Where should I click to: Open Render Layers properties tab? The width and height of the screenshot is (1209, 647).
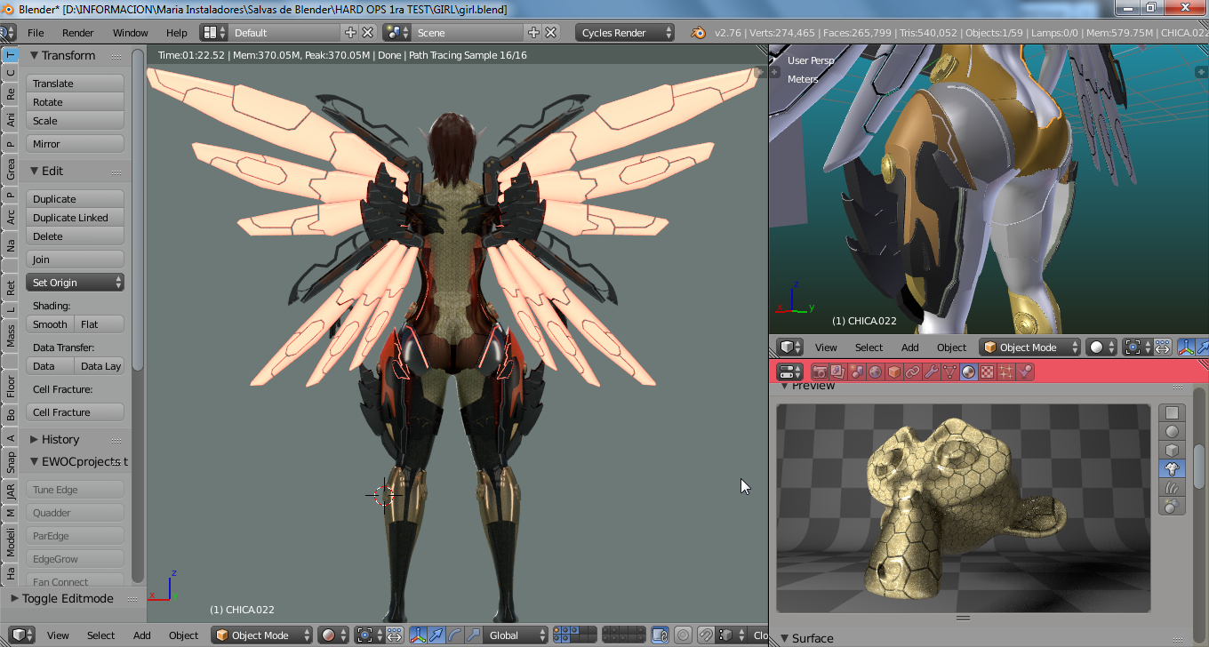pyautogui.click(x=838, y=372)
